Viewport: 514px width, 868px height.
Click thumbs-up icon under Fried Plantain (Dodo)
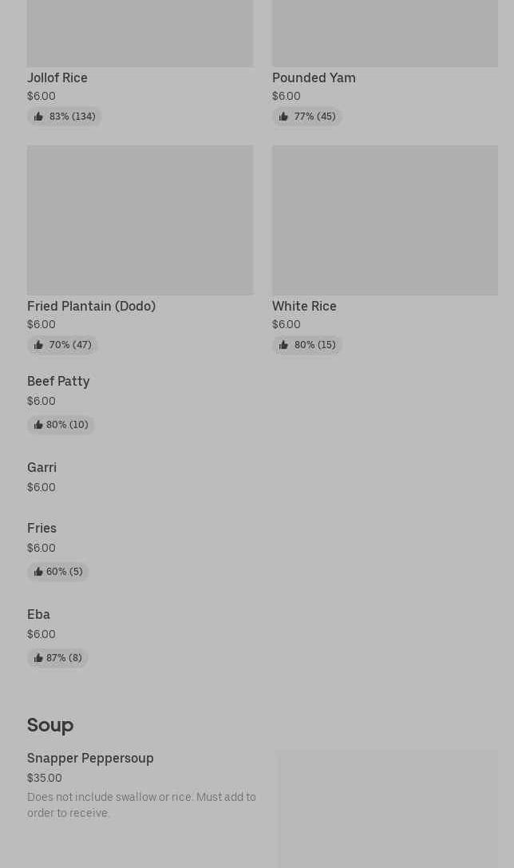pyautogui.click(x=38, y=346)
